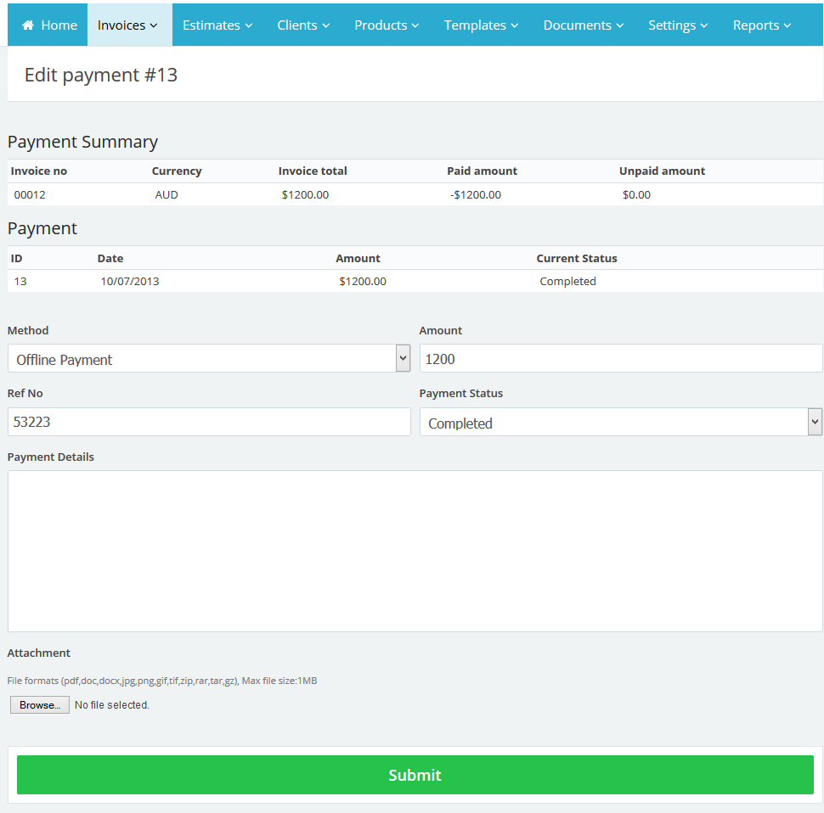Click the arrow on Method select box

[x=403, y=359]
